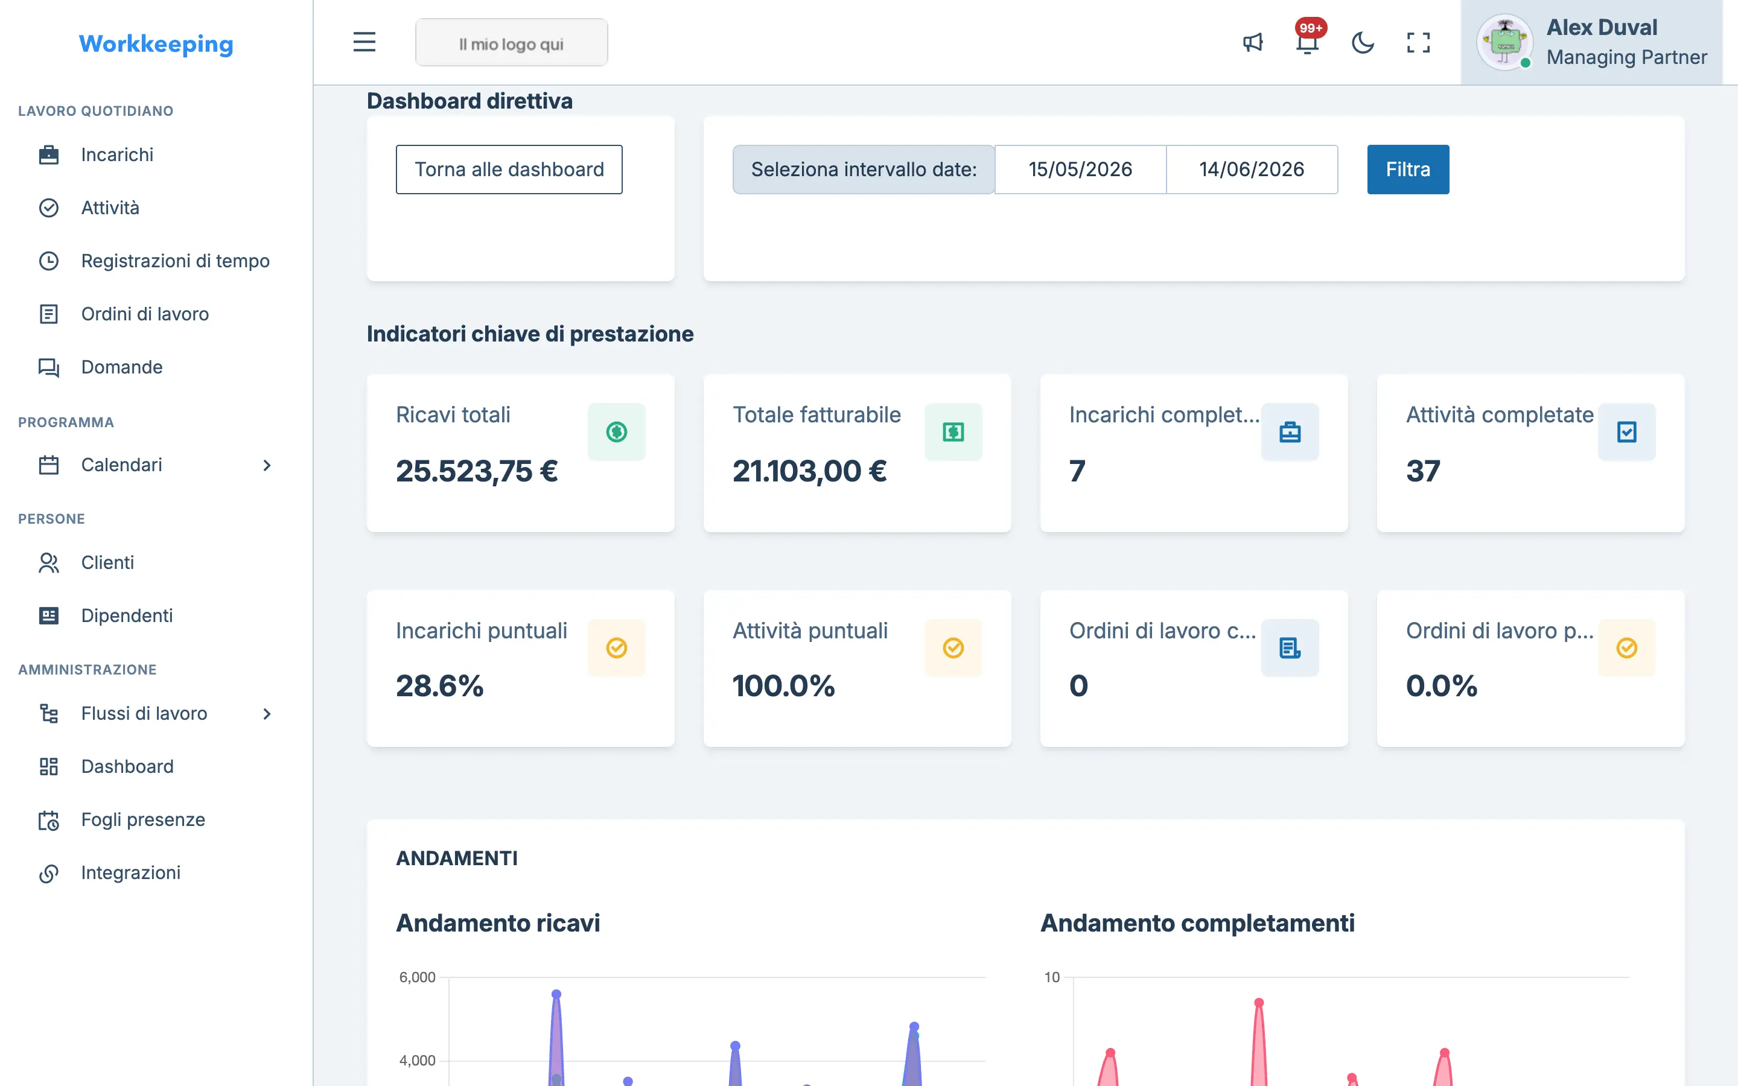Click the Filtra button
The image size is (1738, 1086).
[1408, 170]
